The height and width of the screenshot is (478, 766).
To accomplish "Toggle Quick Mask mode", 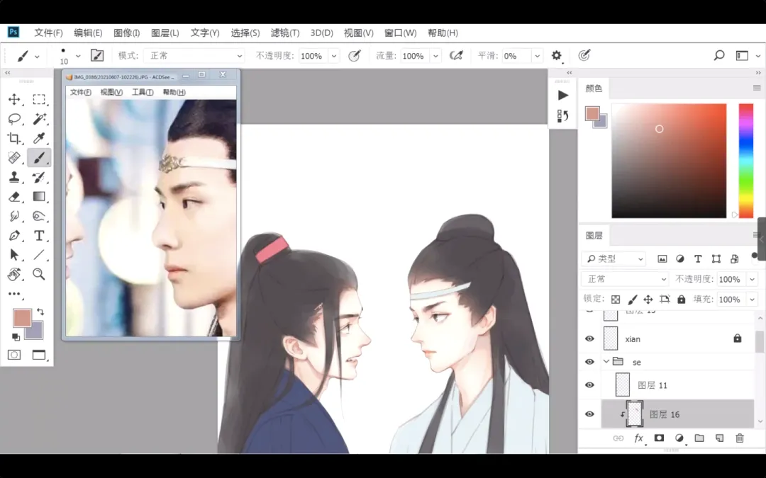I will [14, 355].
